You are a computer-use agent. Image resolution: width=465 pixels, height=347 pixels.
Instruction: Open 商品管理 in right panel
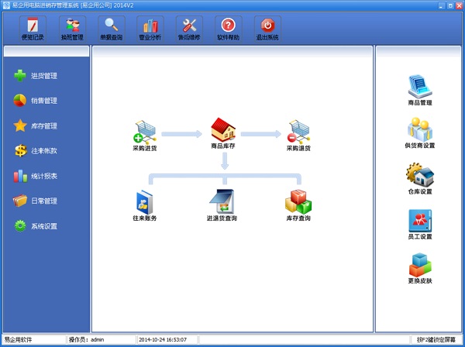click(419, 86)
